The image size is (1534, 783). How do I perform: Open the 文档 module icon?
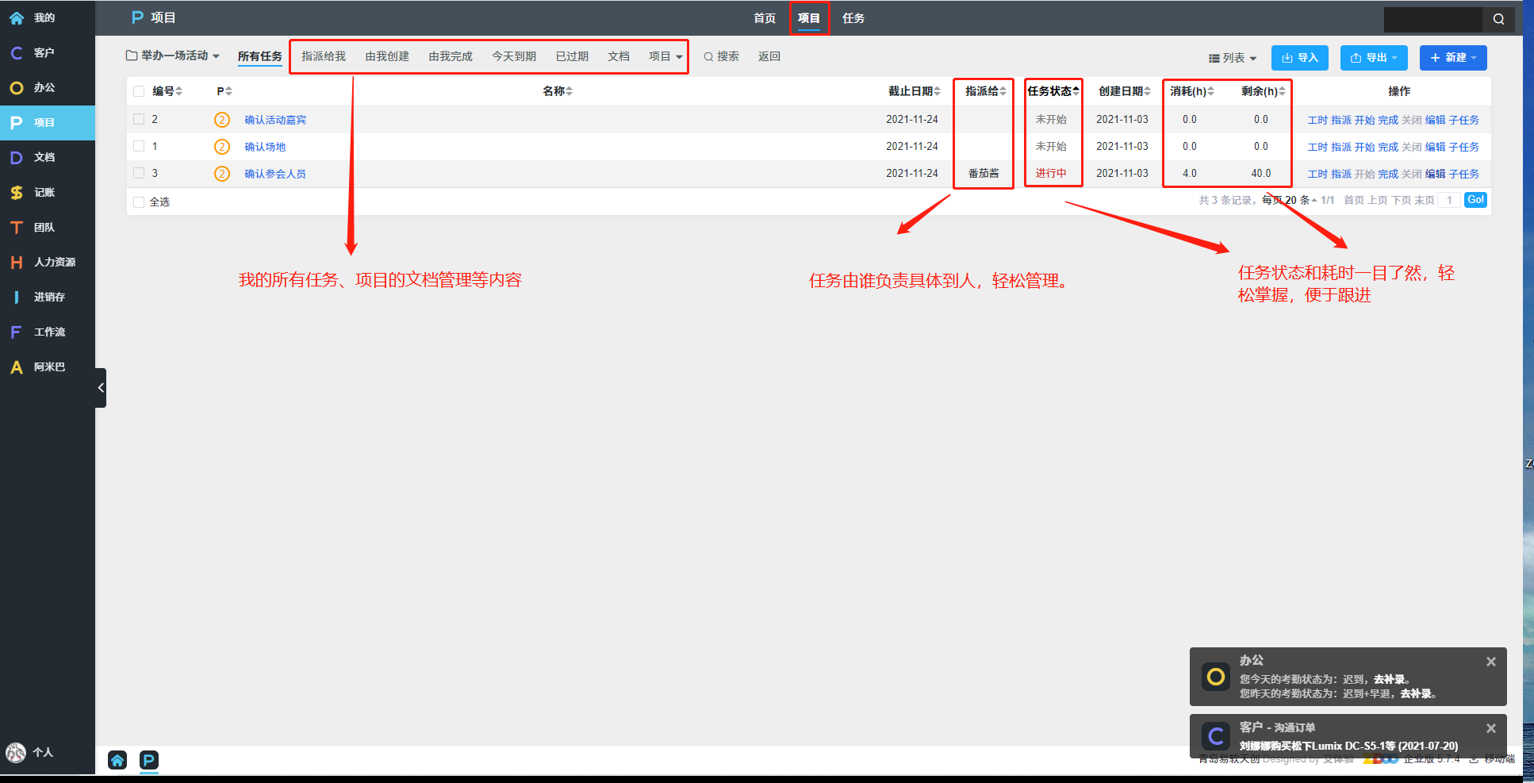16,157
